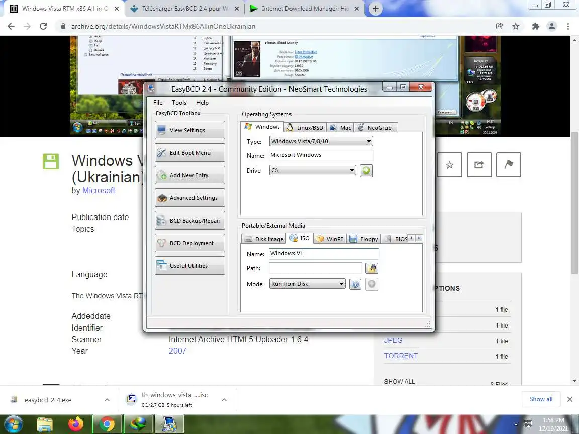Flag item with archive.org flag button
Screen dimensions: 579x434
tap(509, 165)
